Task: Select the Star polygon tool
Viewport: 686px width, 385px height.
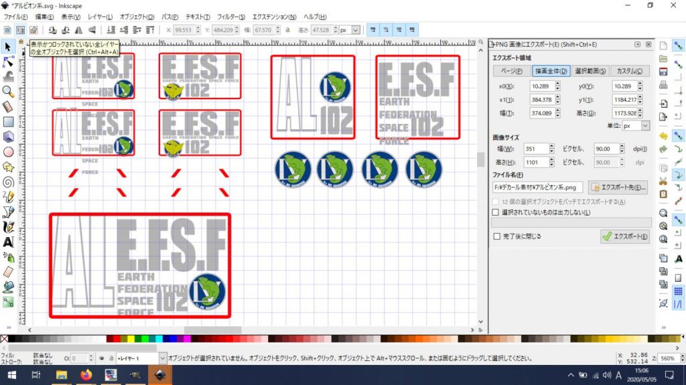Action: pos(8,167)
